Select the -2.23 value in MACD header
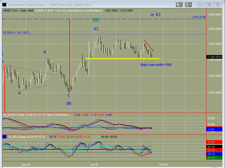Screen dimensions: 225x168 (85, 115)
